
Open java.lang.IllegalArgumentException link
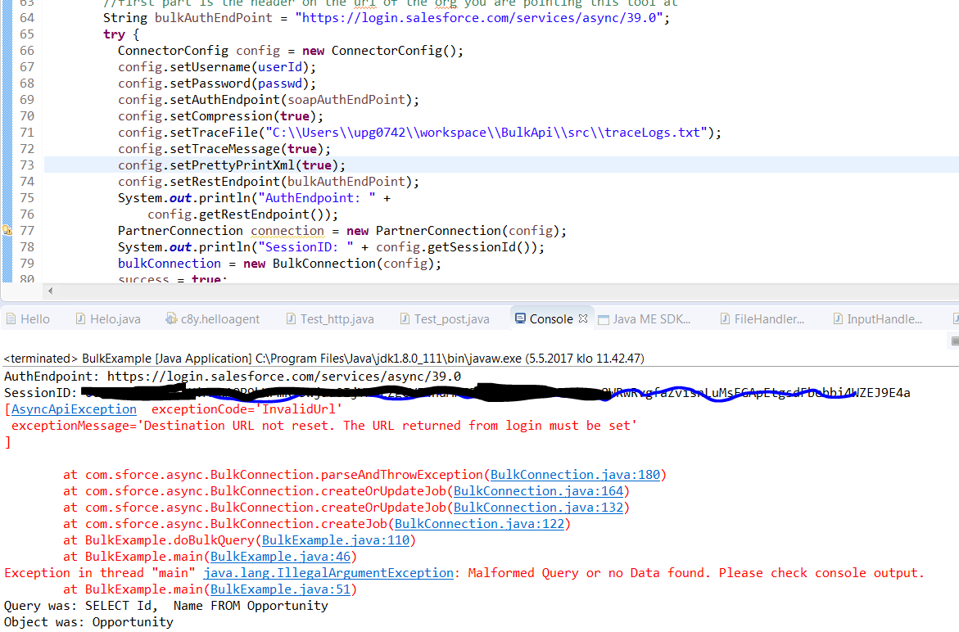click(328, 573)
